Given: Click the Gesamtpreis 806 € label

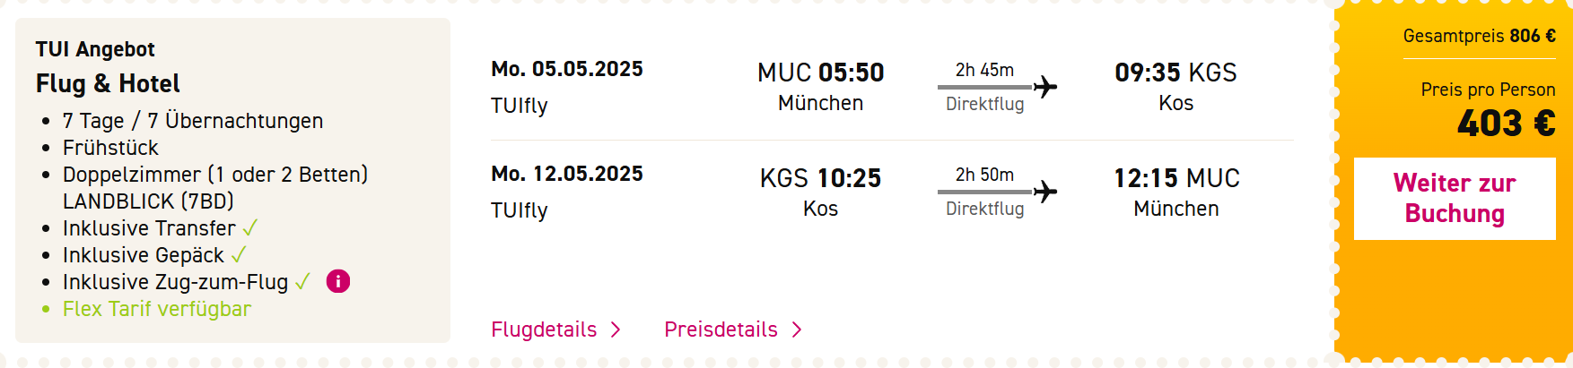Looking at the screenshot, I should (x=1479, y=36).
